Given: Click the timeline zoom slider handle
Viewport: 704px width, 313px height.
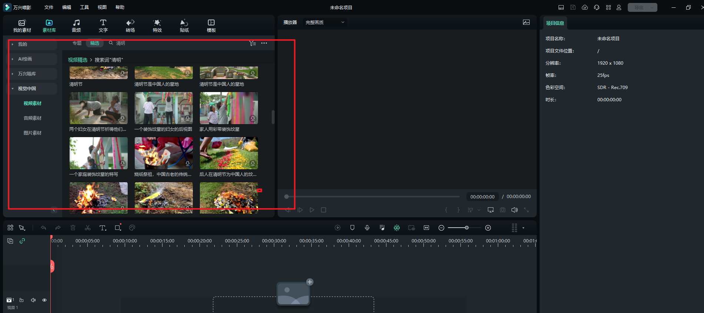Looking at the screenshot, I should coord(467,228).
